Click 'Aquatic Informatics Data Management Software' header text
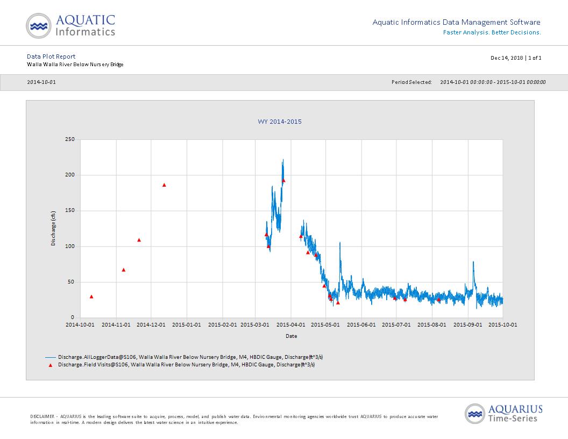 point(457,22)
